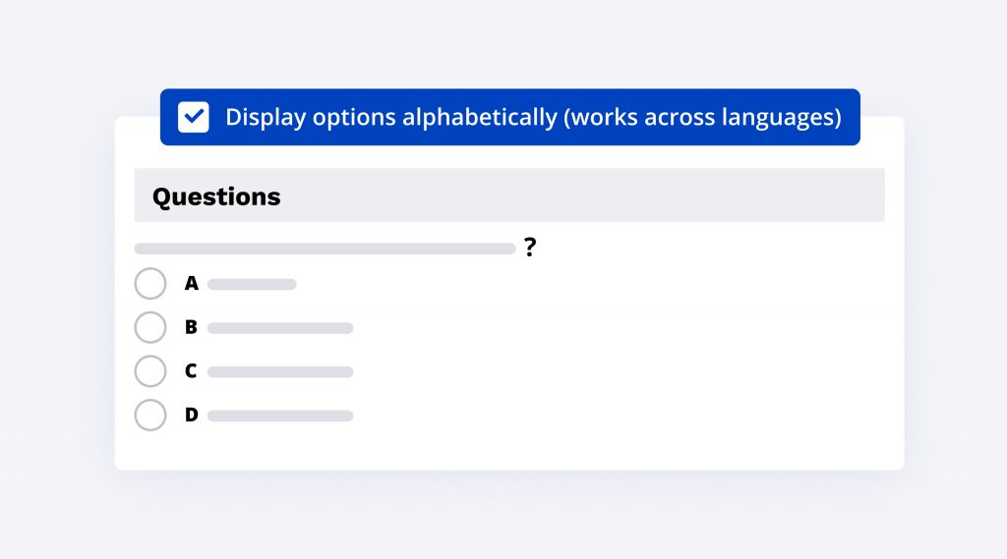This screenshot has width=1007, height=559.
Task: Click the placeholder text bar beside B
Action: pos(280,328)
